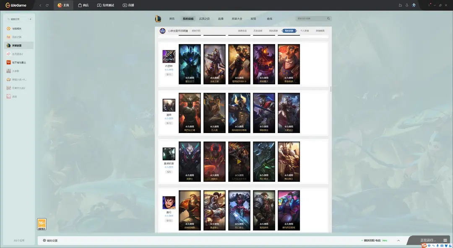Click the 盖伦 champion portrait
Image resolution: width=453 pixels, height=248 pixels.
(x=169, y=203)
